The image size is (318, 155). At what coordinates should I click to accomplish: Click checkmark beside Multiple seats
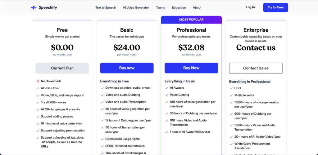pos(231,95)
